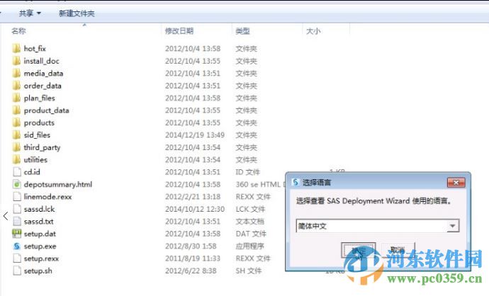
Task: Click the type text LCK 文件
Action: (250, 209)
